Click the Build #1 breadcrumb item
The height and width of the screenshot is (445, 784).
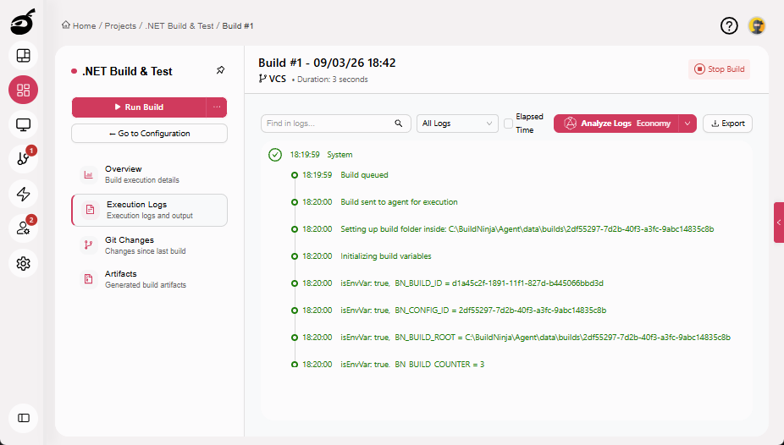pyautogui.click(x=238, y=25)
